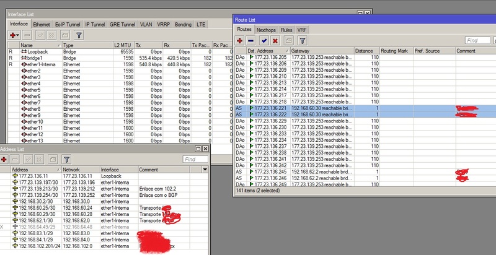Add a new route in Route List
Image resolution: width=496 pixels, height=255 pixels.
point(240,40)
